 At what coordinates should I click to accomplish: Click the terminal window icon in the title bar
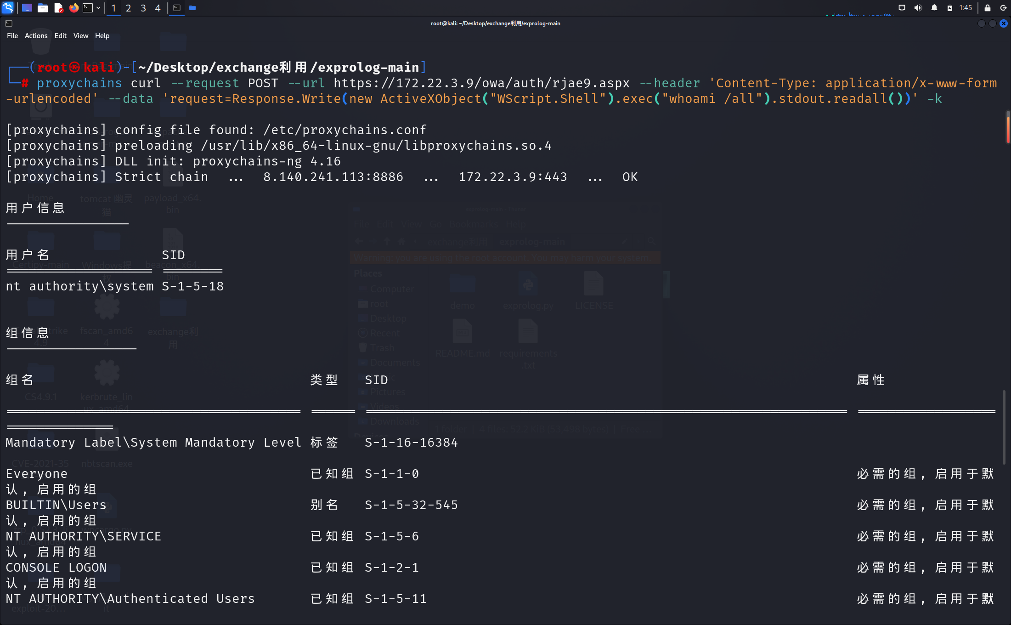pyautogui.click(x=9, y=23)
